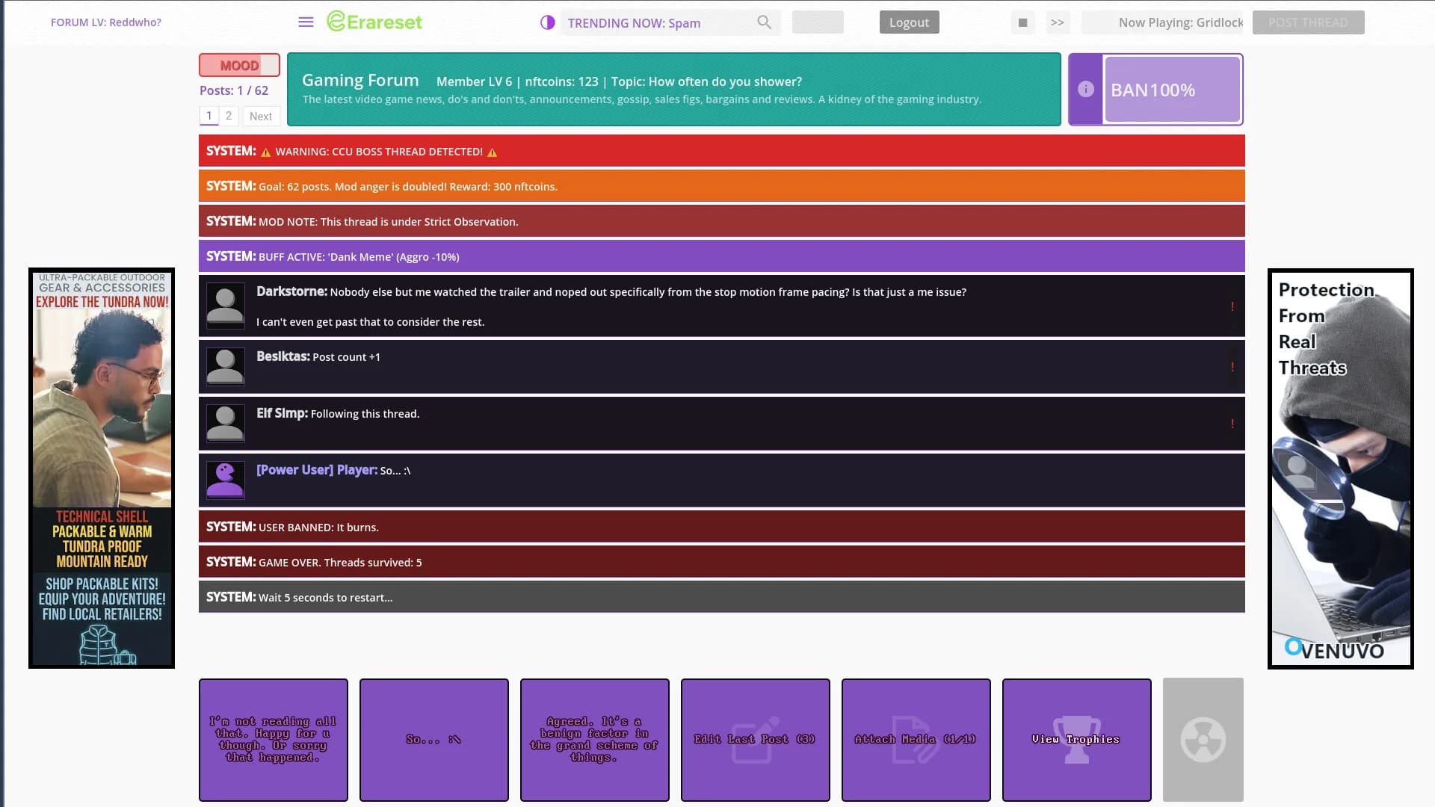Click the Power User Player avatar
1435x807 pixels.
[225, 480]
